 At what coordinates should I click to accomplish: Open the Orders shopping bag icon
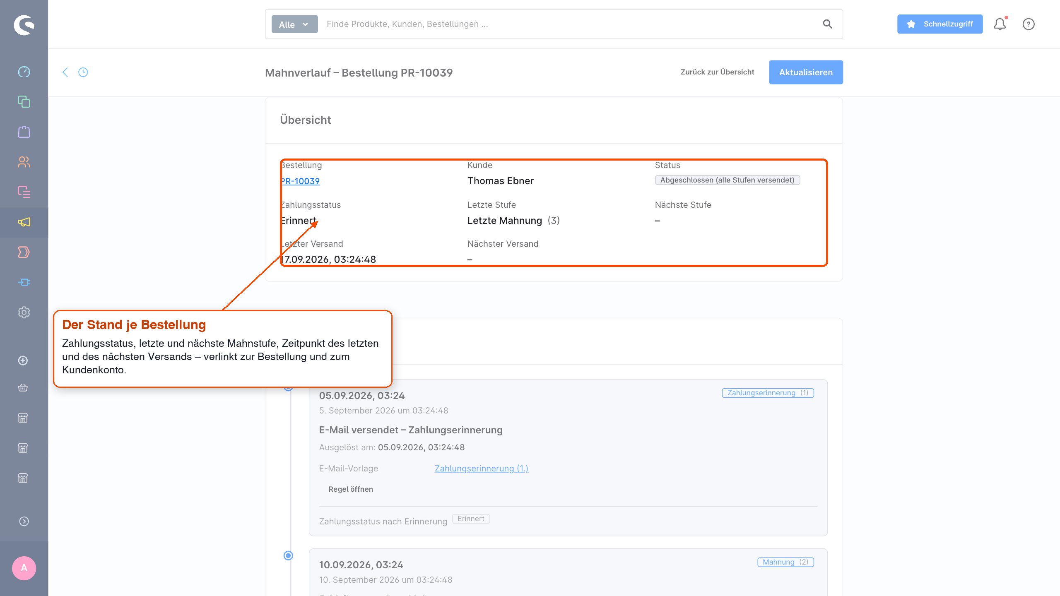(24, 132)
